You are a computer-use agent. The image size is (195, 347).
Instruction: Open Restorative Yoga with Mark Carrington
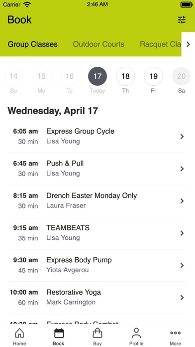pos(97,298)
